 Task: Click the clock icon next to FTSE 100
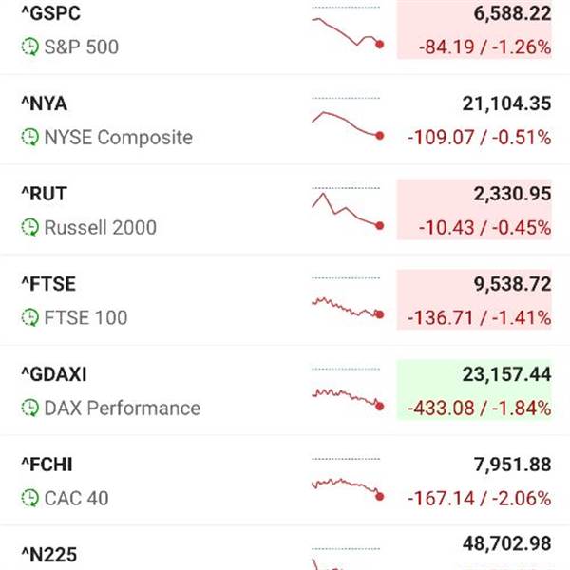pos(30,318)
